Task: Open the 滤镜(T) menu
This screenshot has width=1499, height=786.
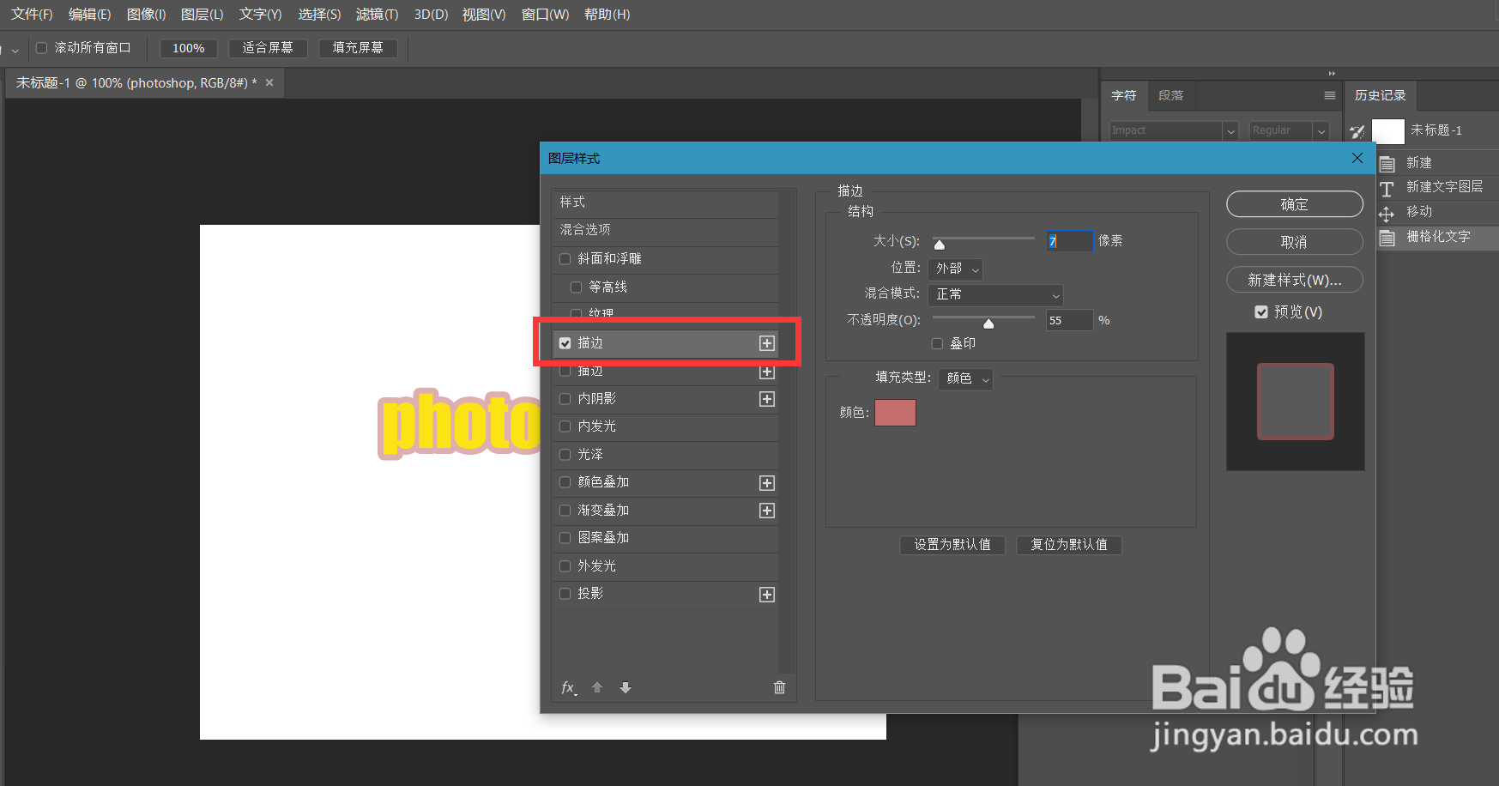Action: click(378, 15)
